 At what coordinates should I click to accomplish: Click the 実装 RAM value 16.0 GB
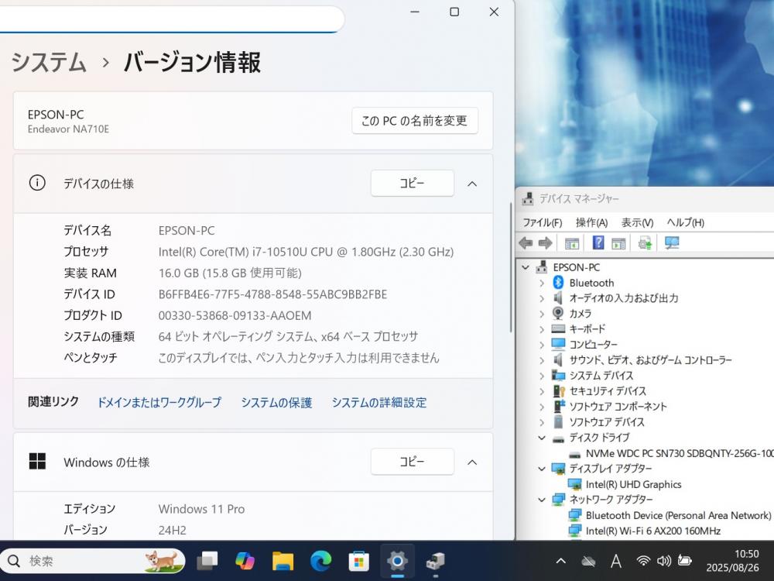[x=230, y=273]
